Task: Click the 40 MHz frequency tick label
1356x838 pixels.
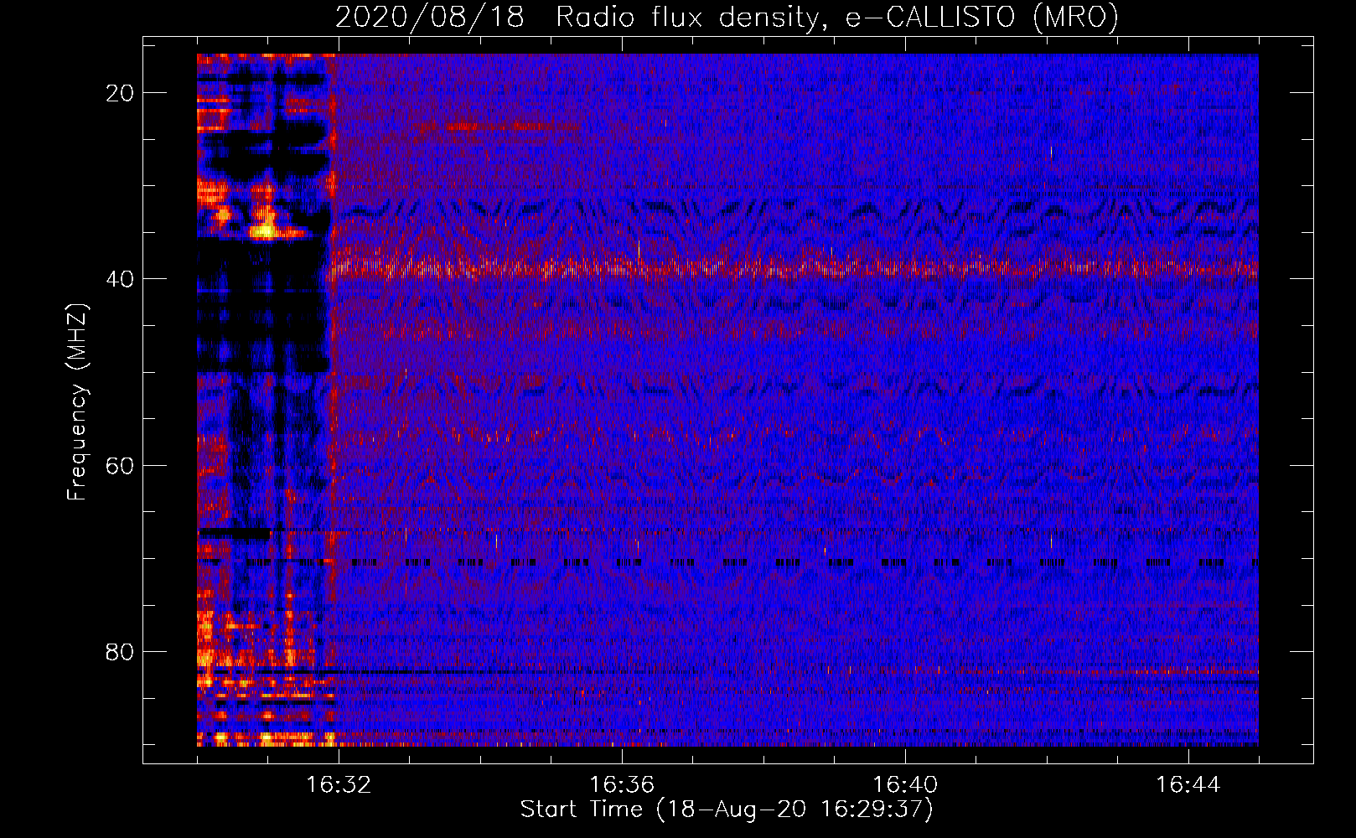Action: pos(120,279)
